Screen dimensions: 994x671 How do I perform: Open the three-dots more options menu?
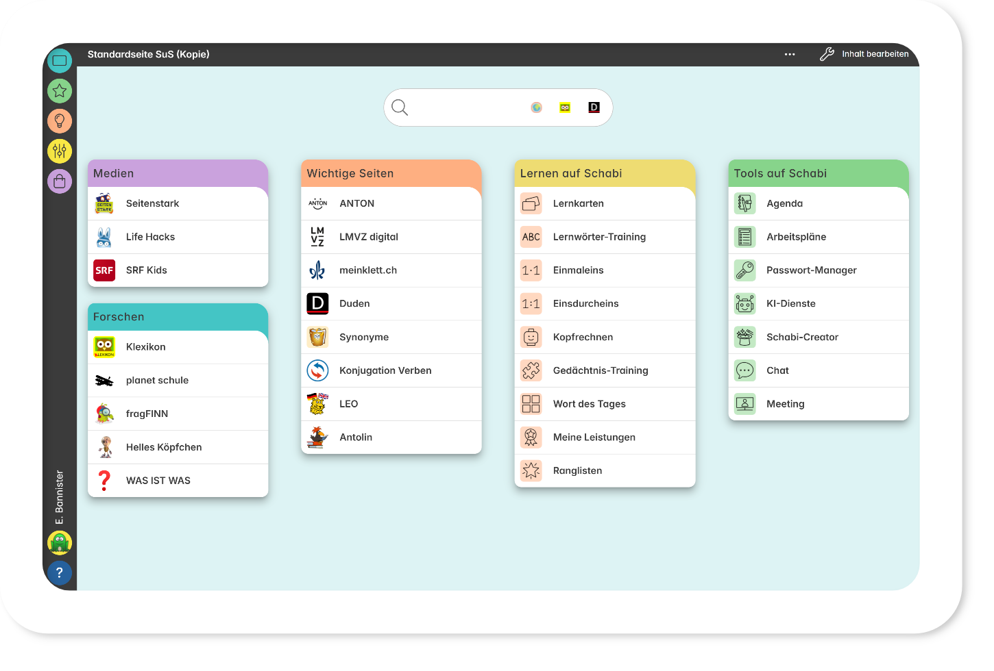(x=790, y=54)
